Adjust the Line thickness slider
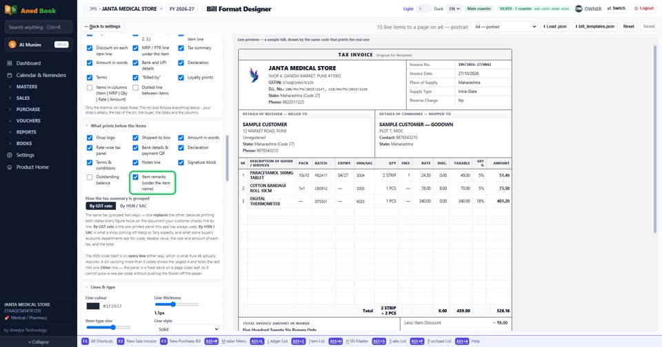 177,304
